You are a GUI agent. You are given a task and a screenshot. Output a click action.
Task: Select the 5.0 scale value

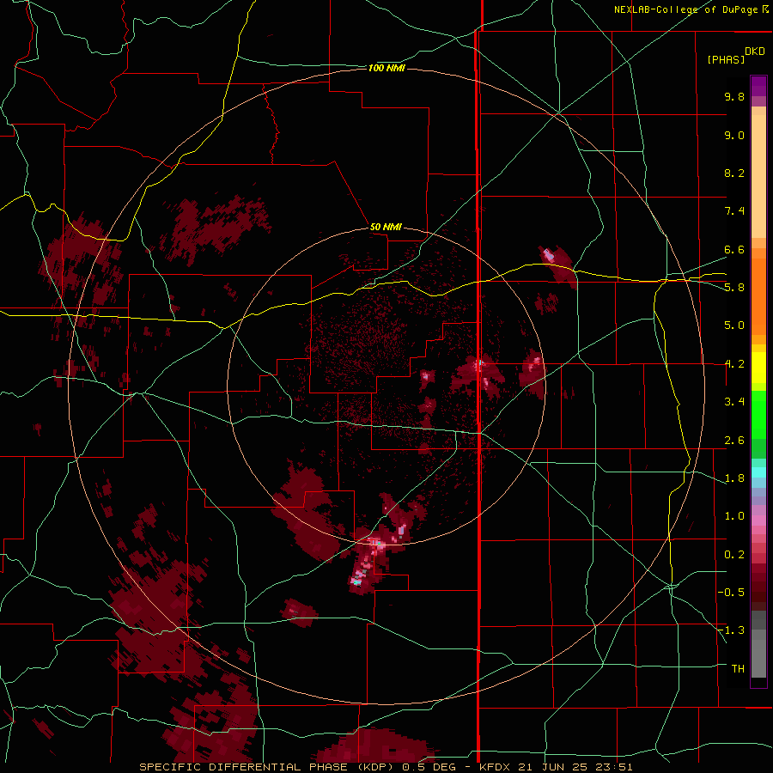[734, 326]
